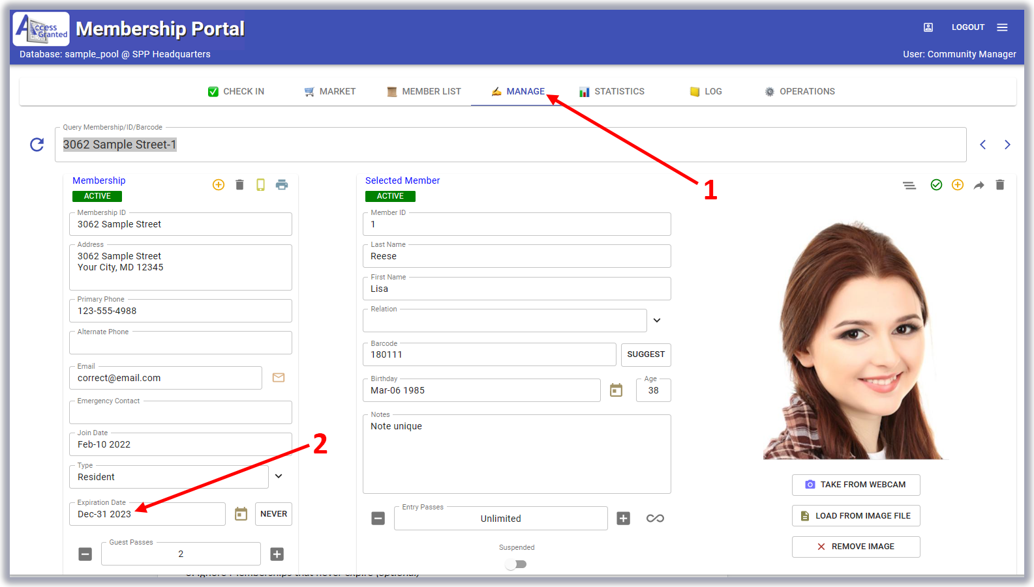Expand the Relation dropdown

pyautogui.click(x=657, y=321)
